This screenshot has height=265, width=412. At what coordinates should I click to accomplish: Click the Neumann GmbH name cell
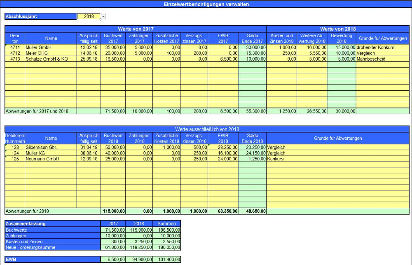(x=51, y=159)
